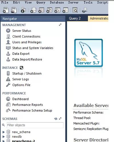The image size is (114, 142).
Task: Open the Database menu
Action: (57, 2)
